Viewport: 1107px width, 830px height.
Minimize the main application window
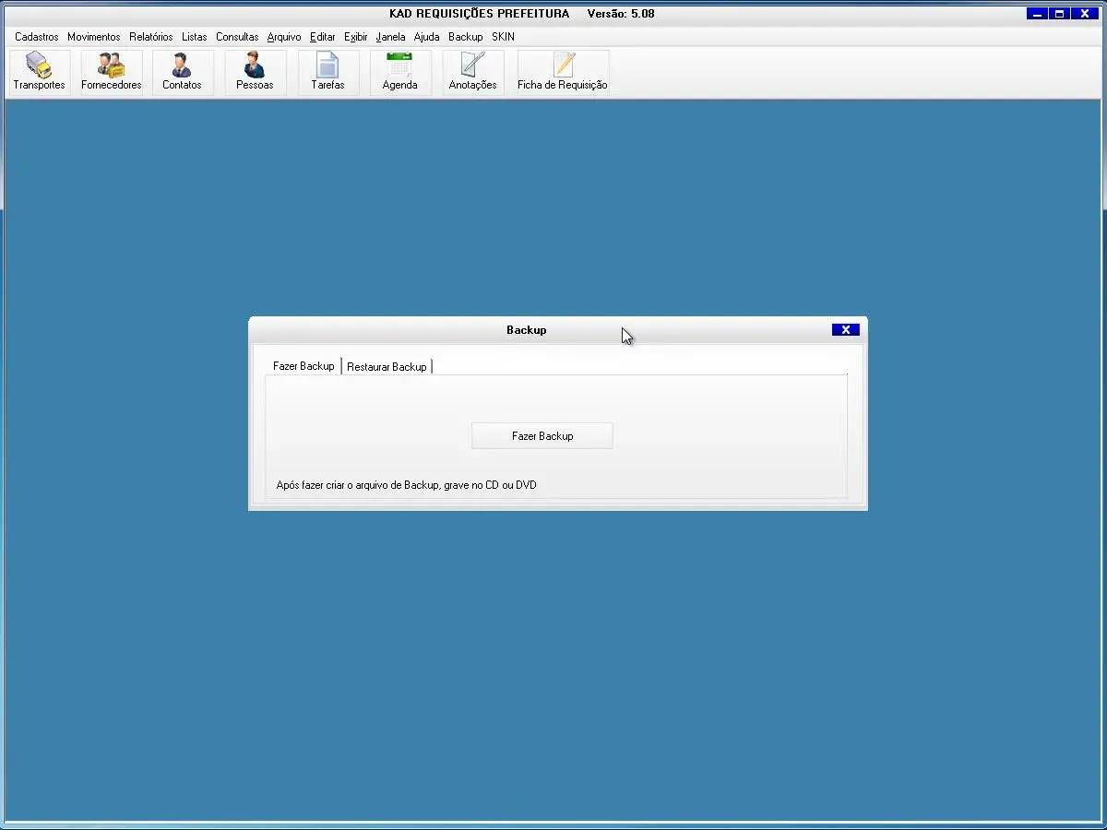point(1038,14)
